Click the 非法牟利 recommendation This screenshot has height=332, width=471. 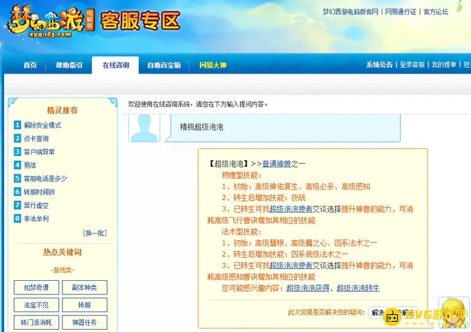pyautogui.click(x=36, y=219)
